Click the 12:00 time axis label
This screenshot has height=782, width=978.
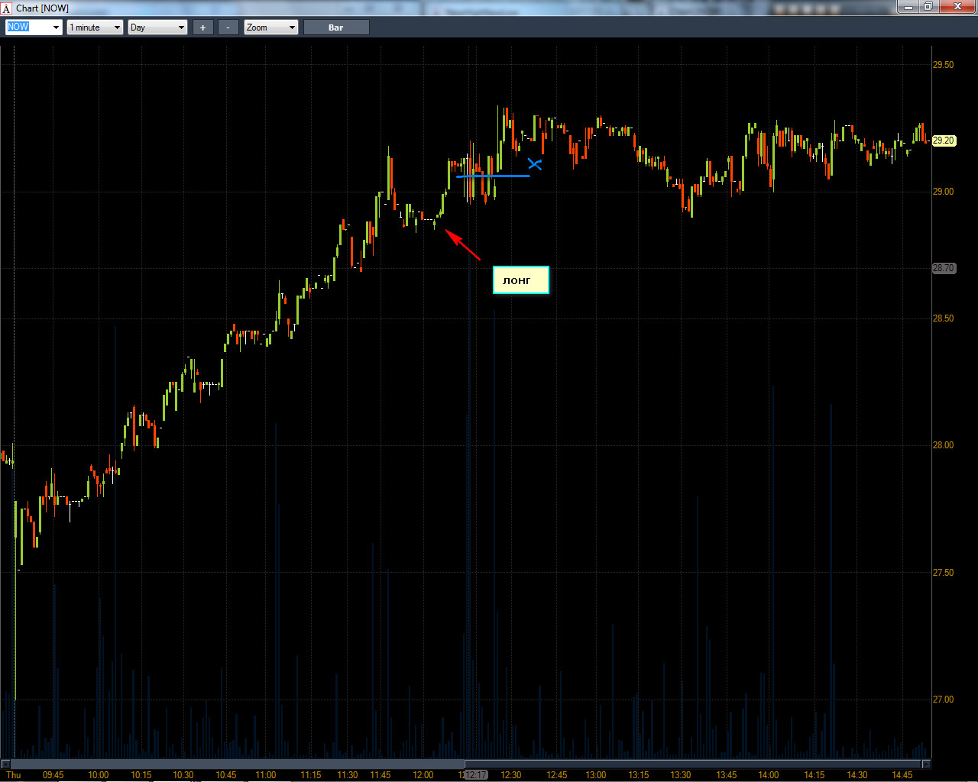(423, 775)
